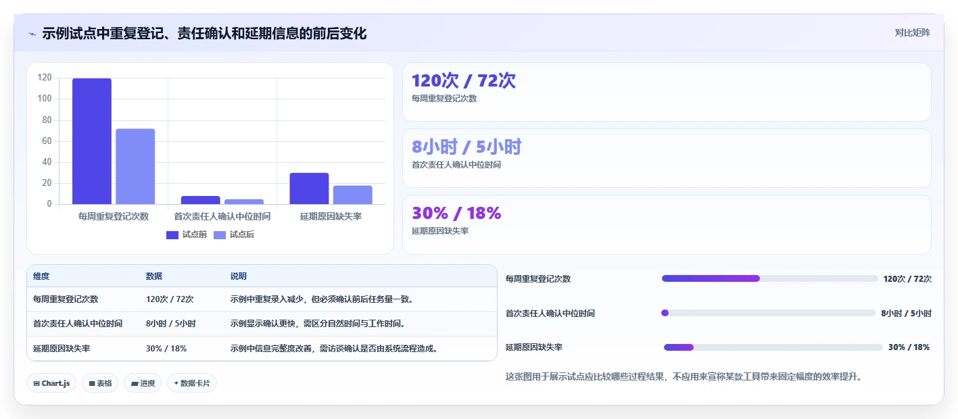Click the table cell 延期原因缺失率
This screenshot has width=958, height=419.
62,349
